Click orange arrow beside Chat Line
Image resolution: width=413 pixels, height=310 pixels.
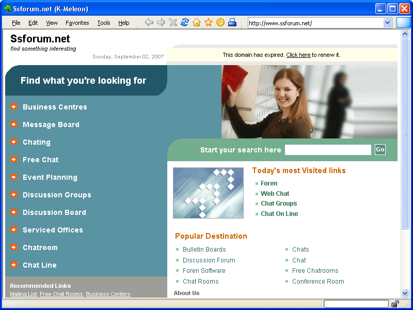point(14,265)
